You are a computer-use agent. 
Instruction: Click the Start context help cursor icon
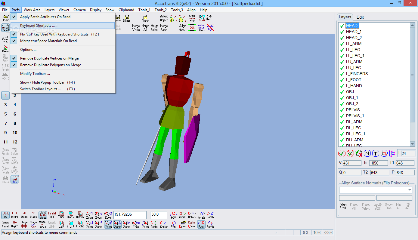(x=202, y=18)
